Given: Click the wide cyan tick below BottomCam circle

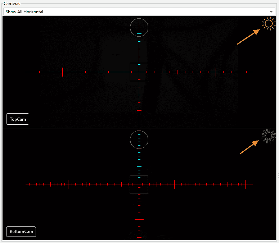Looking at the screenshot, I should [x=139, y=148].
